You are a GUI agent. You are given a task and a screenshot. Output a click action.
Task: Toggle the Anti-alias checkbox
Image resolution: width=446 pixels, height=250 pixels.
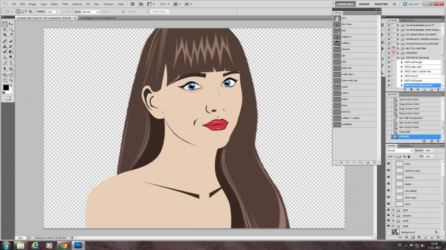(x=59, y=11)
